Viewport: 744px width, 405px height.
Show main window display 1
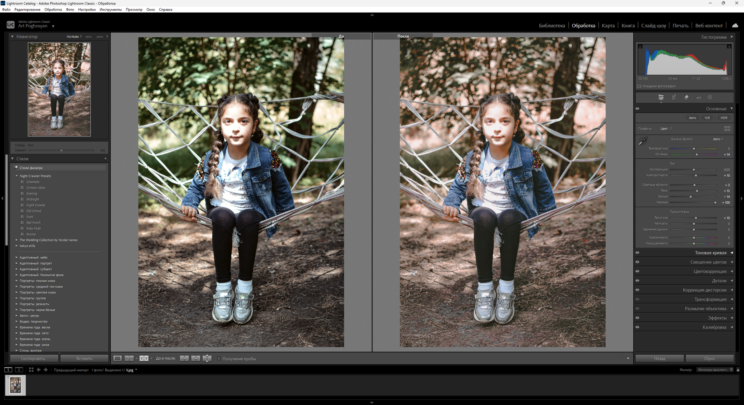coord(8,370)
